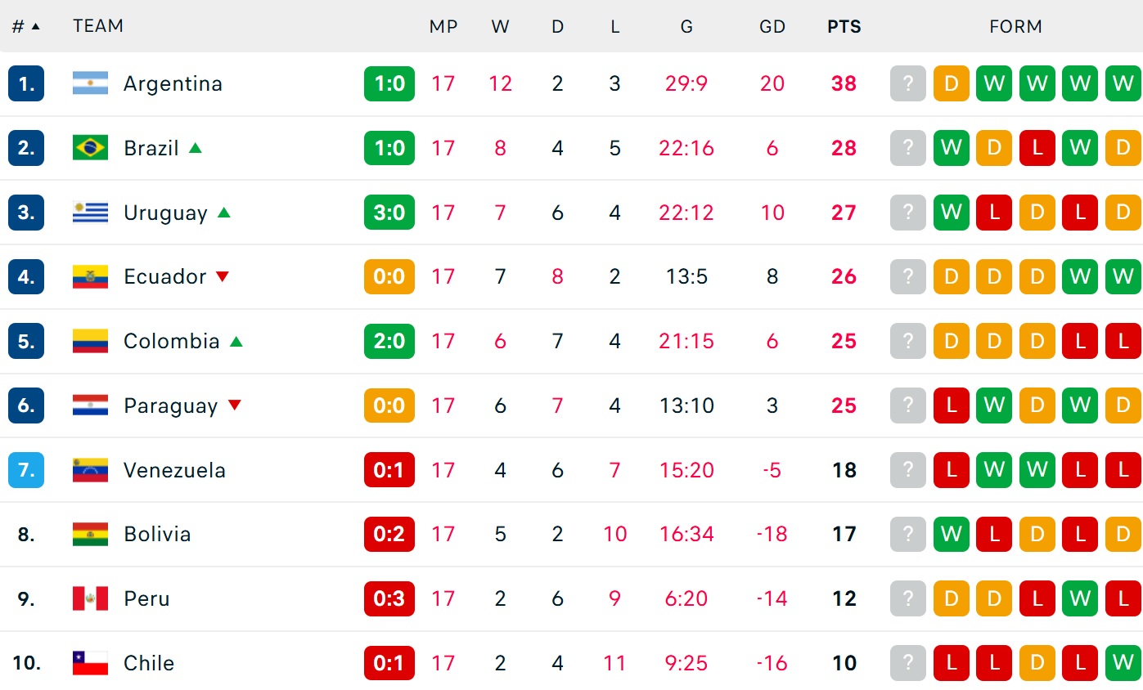
Task: Sort standings by GD column header
Action: [x=772, y=26]
